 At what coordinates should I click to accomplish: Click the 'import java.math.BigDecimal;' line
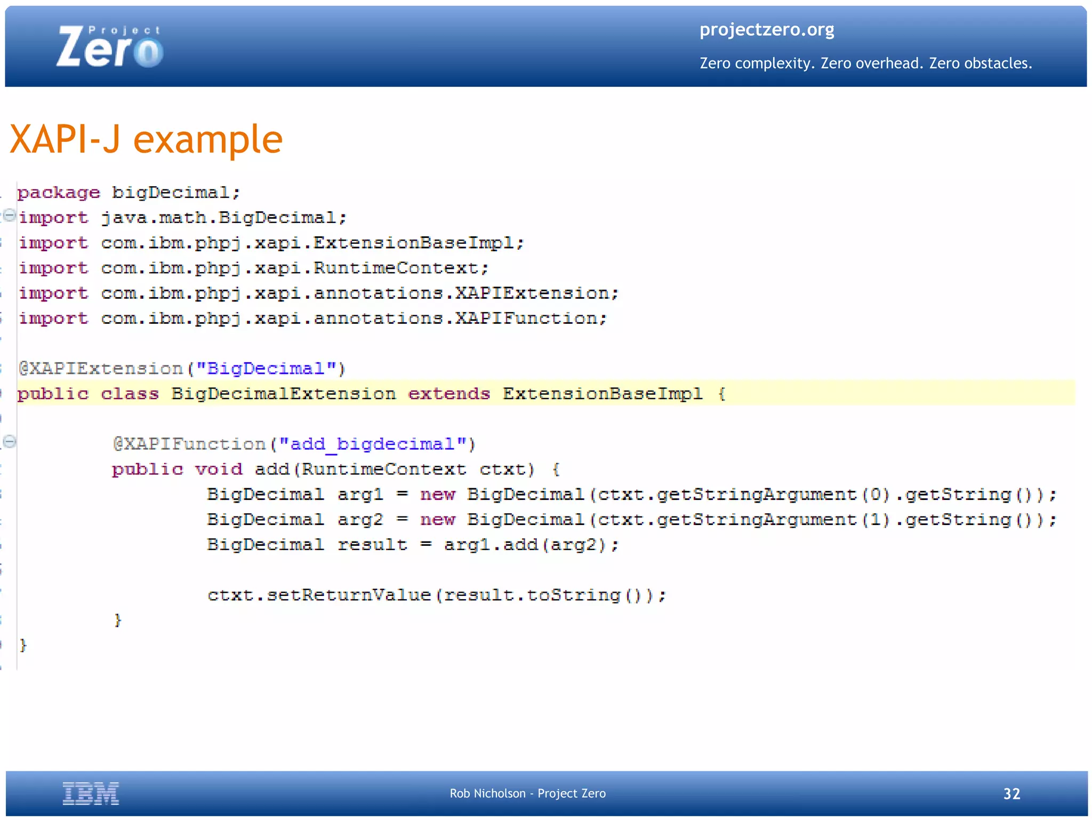[183, 218]
